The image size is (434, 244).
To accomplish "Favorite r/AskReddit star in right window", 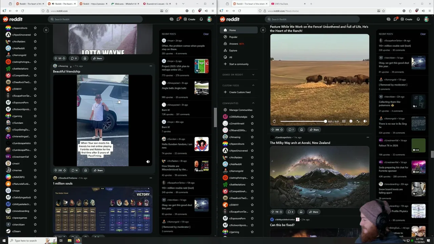I will [252, 164].
